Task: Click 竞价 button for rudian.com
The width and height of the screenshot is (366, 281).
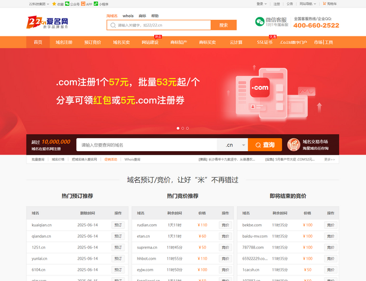Action: [x=225, y=225]
